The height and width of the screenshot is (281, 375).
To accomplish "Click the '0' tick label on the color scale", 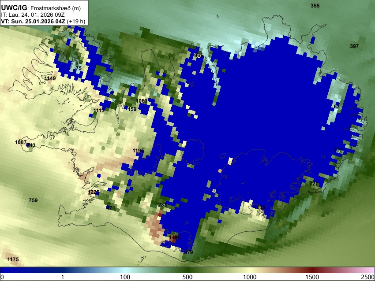I will [2, 277].
